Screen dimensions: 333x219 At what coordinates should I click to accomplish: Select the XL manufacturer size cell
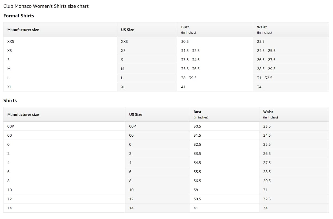pyautogui.click(x=60, y=87)
